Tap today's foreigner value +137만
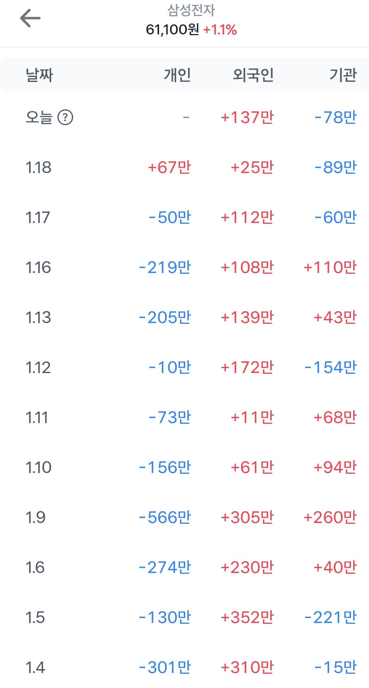369x688 pixels. pyautogui.click(x=247, y=117)
